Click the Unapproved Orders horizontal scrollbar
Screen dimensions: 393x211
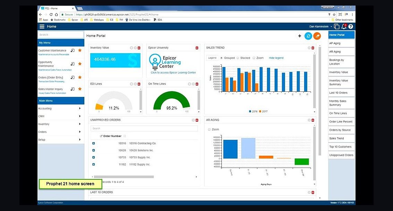(124, 177)
